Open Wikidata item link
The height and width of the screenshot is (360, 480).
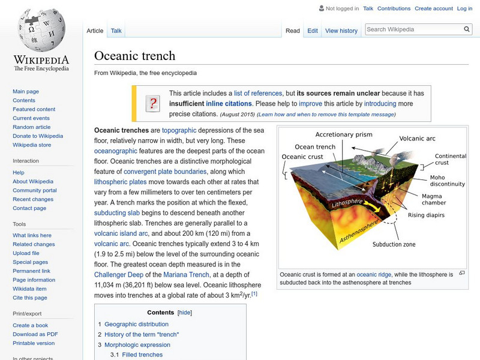coord(29,289)
